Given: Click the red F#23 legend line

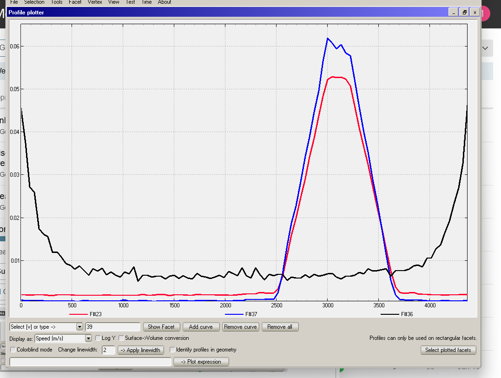Looking at the screenshot, I should pyautogui.click(x=79, y=314).
